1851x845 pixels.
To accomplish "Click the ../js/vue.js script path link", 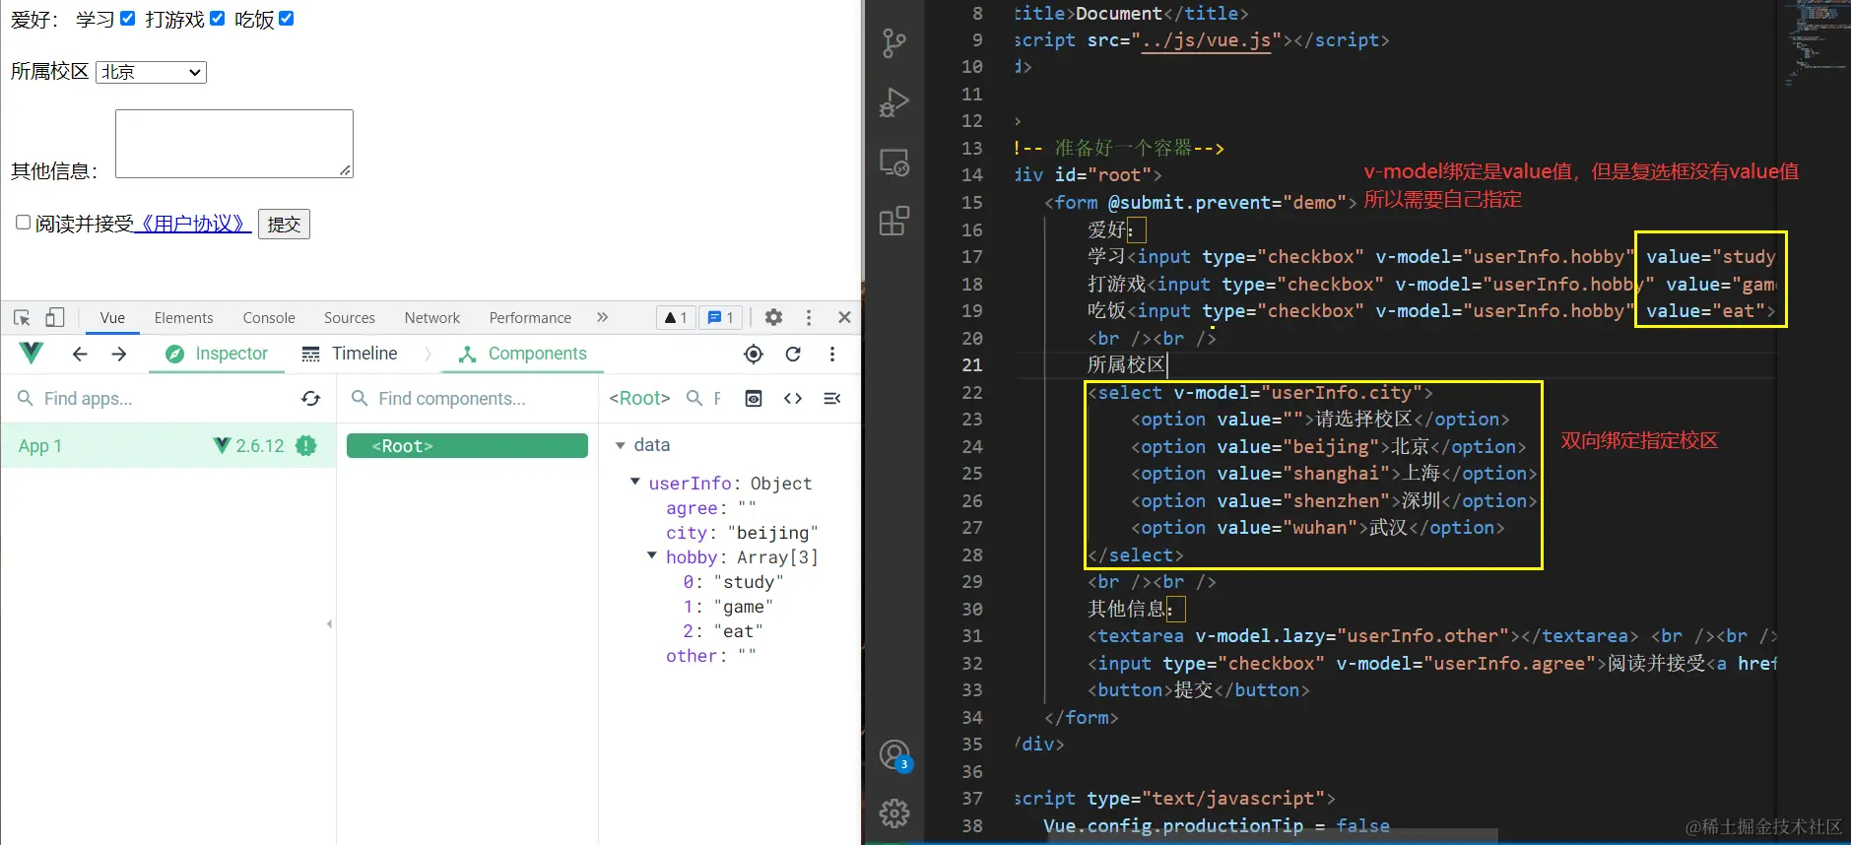I will [x=1206, y=40].
